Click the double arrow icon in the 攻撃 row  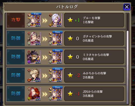[x=45, y=21]
